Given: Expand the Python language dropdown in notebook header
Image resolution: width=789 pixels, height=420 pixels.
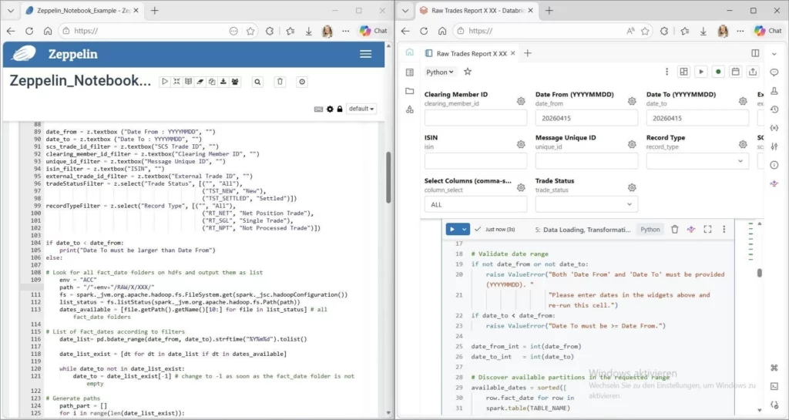Looking at the screenshot, I should click(x=440, y=72).
